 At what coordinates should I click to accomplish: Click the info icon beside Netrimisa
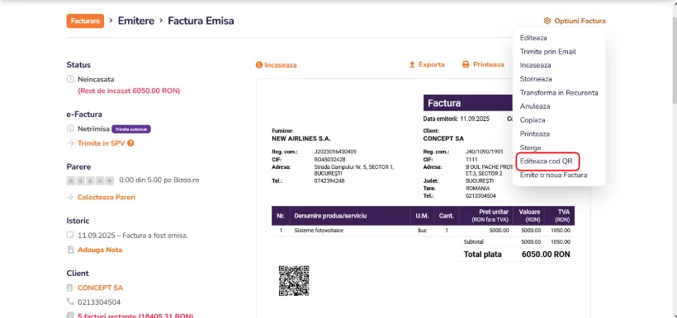pos(70,129)
